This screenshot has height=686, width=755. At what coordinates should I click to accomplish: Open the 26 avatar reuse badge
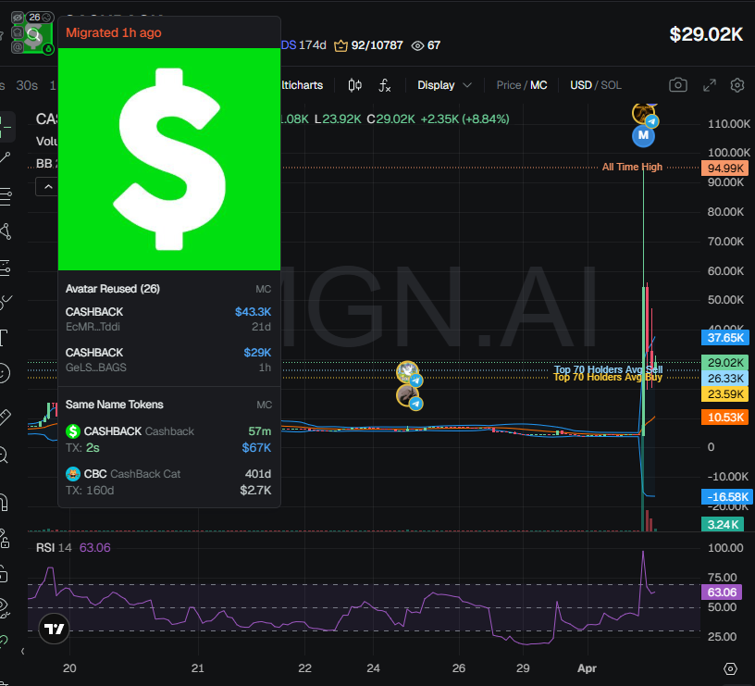tap(40, 18)
